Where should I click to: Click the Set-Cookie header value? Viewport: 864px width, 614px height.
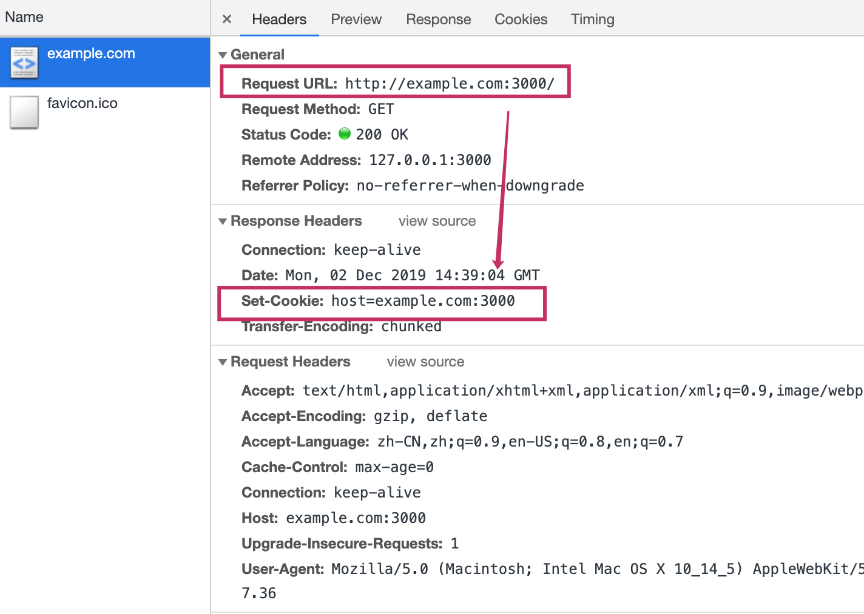pos(423,301)
